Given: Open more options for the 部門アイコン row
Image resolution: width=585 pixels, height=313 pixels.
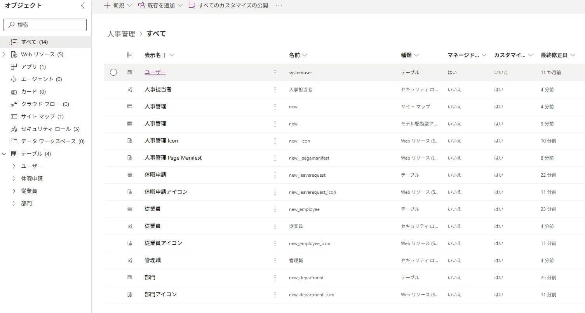Looking at the screenshot, I should tap(275, 295).
